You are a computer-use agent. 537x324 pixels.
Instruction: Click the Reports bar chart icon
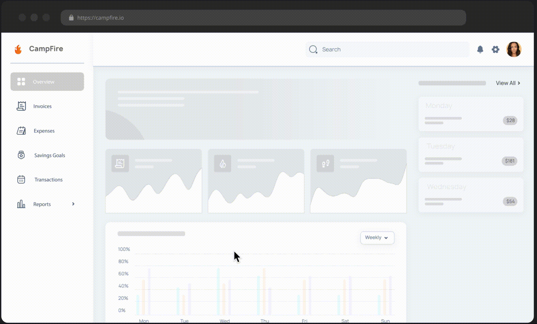(x=21, y=204)
